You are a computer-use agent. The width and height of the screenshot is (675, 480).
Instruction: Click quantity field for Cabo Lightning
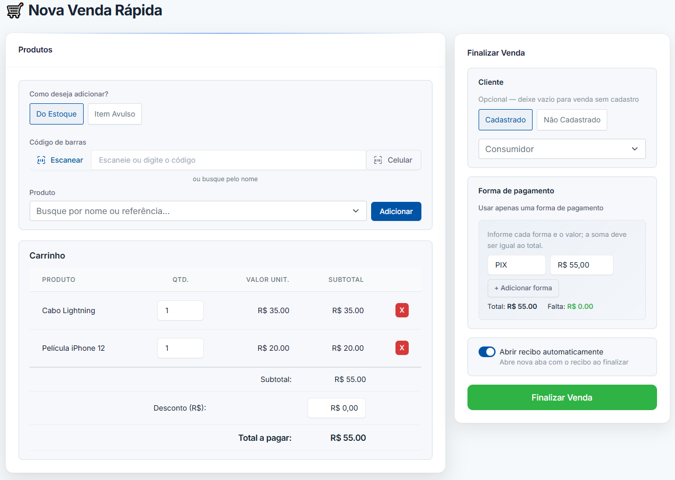(x=180, y=310)
